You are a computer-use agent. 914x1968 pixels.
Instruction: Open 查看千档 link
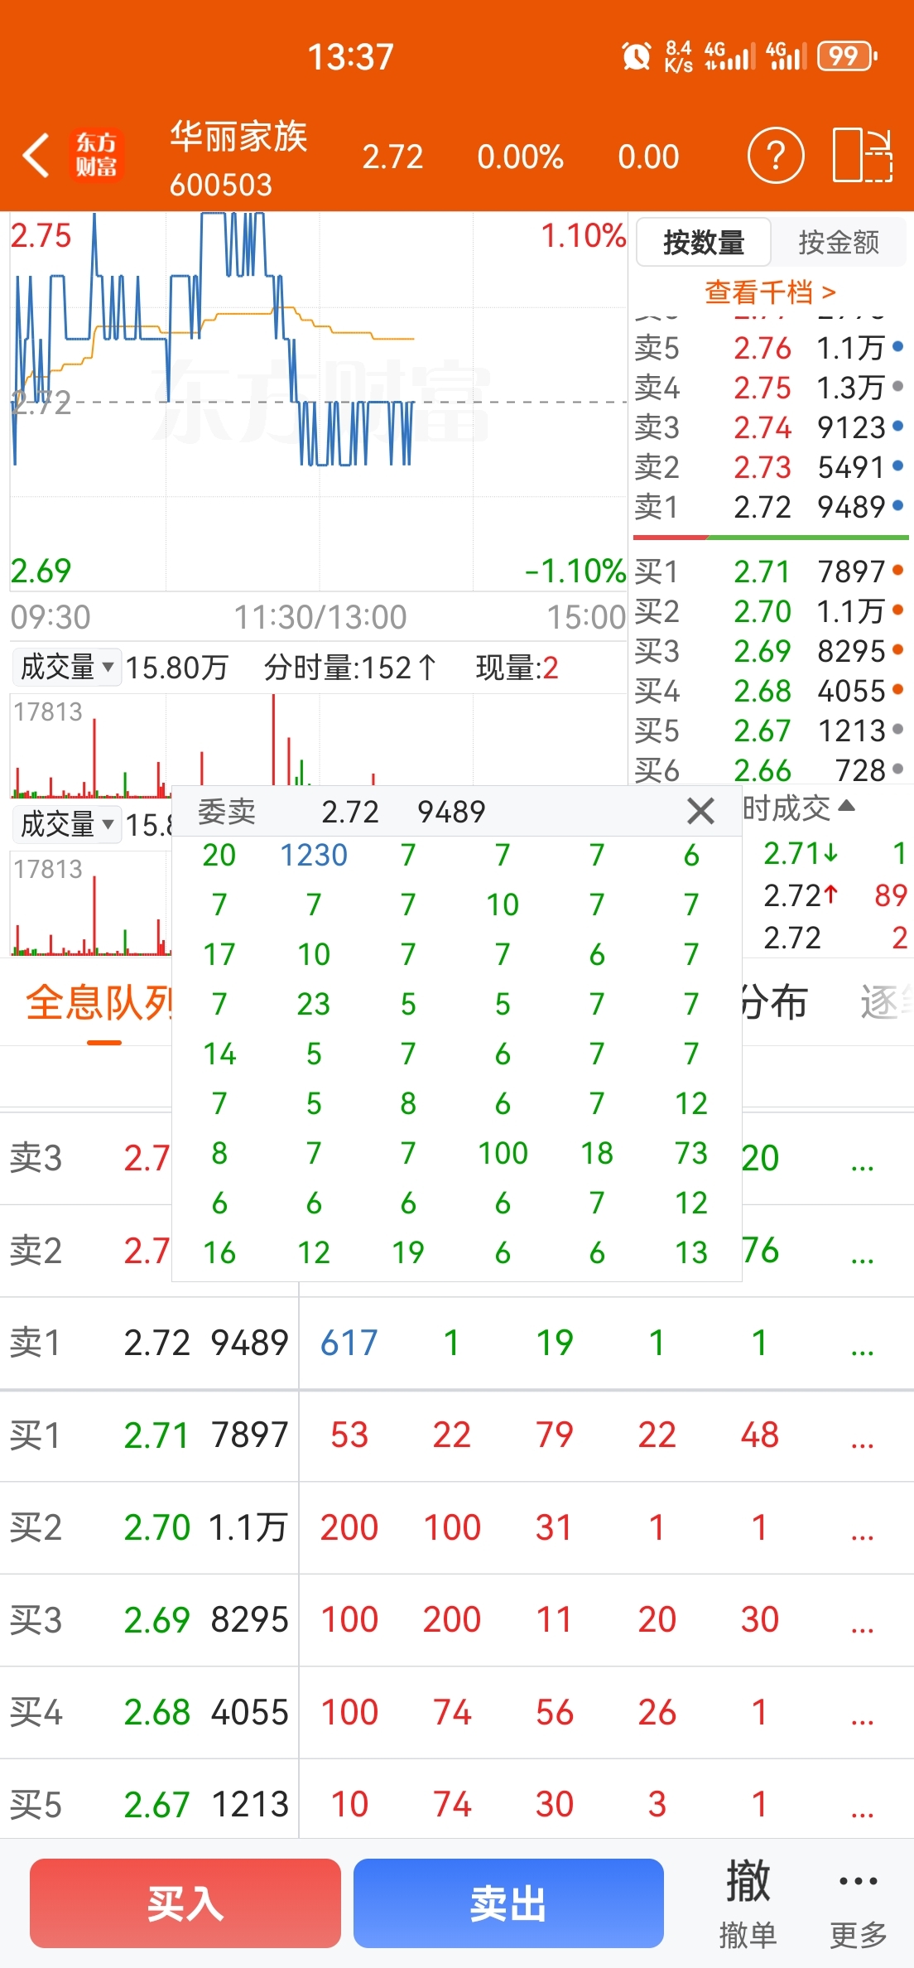click(x=771, y=292)
